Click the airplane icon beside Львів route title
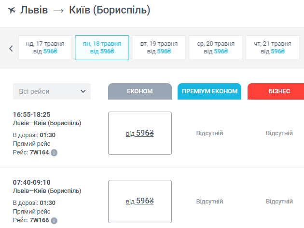The height and width of the screenshot is (228, 304). (x=12, y=10)
